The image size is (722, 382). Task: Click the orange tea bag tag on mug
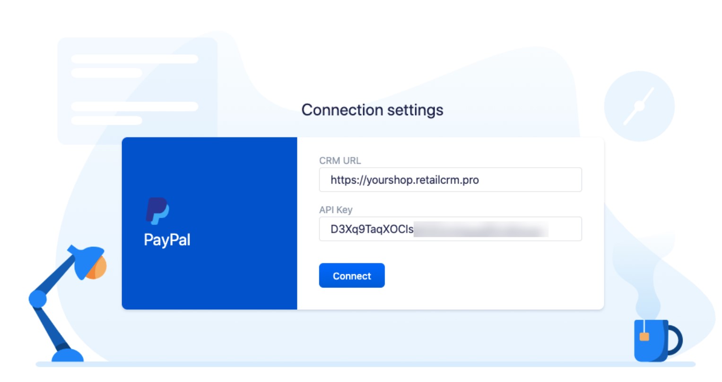click(x=644, y=336)
